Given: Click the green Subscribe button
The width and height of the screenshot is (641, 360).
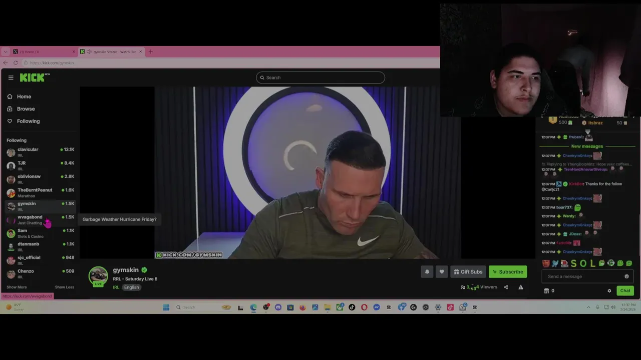Looking at the screenshot, I should click(508, 271).
